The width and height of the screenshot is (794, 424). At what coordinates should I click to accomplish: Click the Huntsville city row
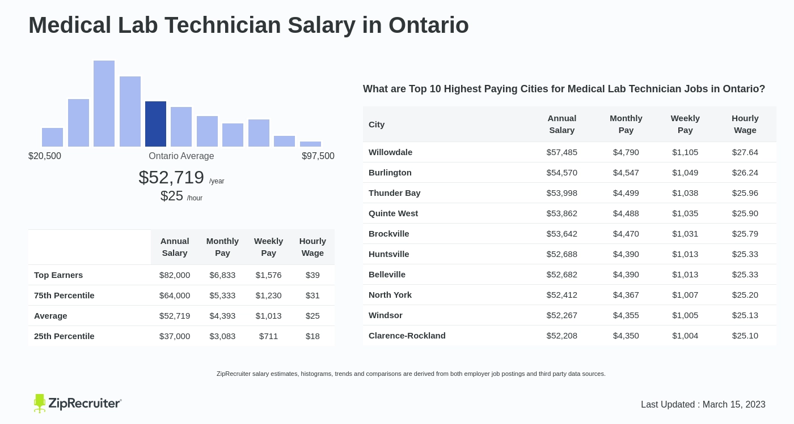pyautogui.click(x=570, y=254)
